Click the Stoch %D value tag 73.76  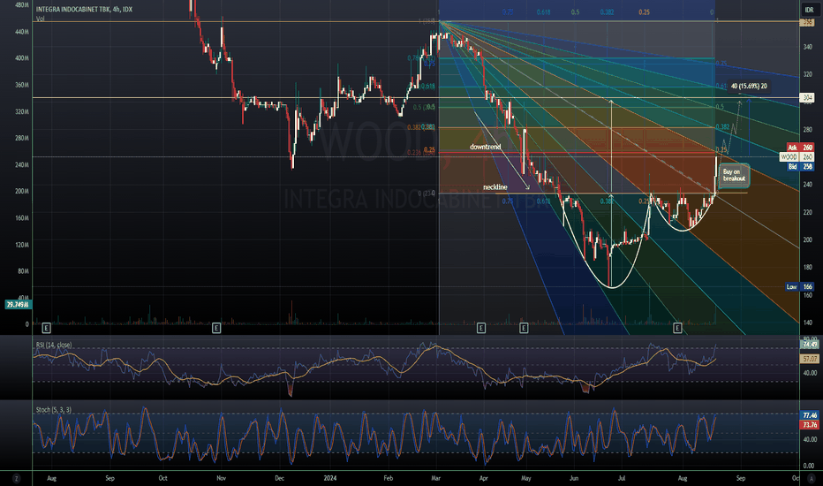click(810, 424)
